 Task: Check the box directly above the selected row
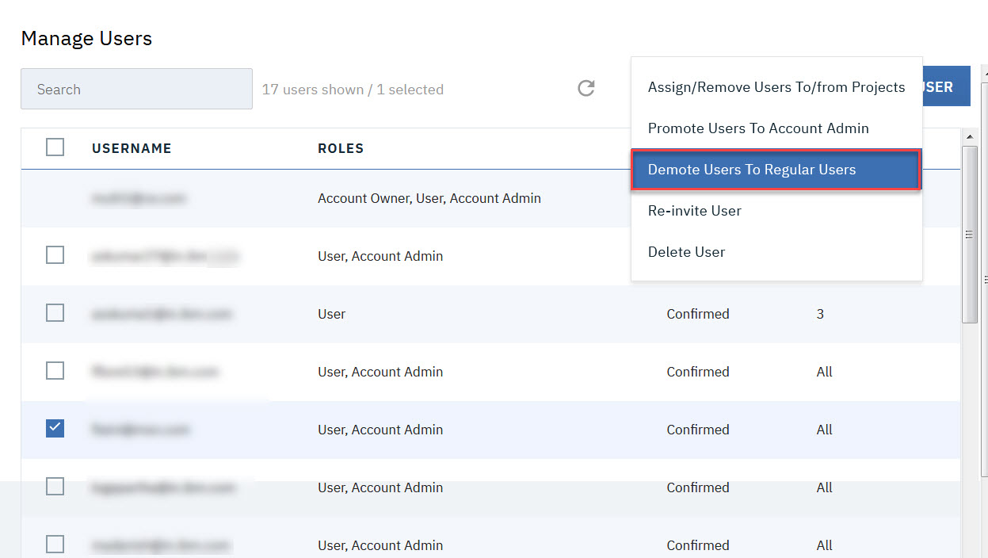(55, 371)
